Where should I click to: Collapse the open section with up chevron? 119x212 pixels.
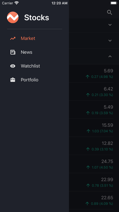(110, 56)
